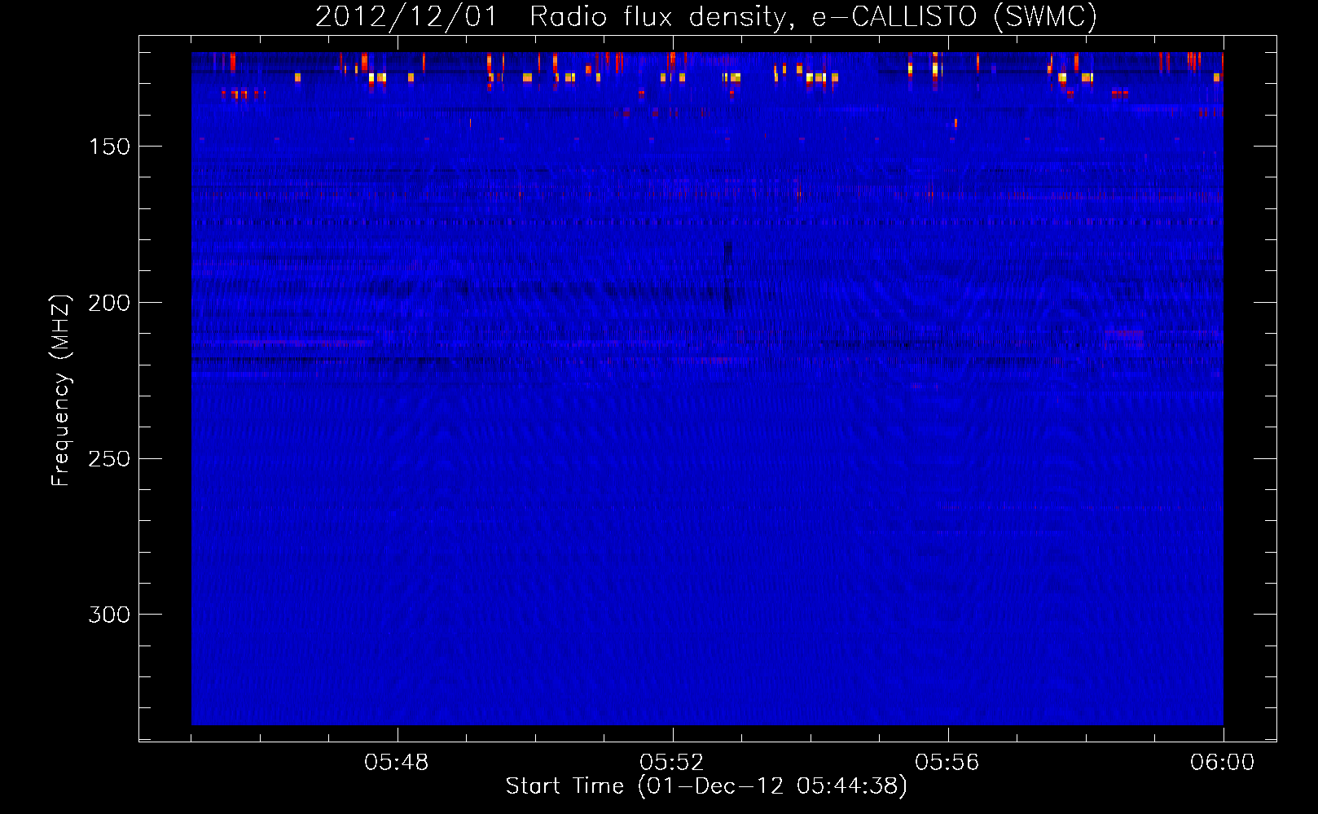
Task: Click the plot title '2012/12/01 Radio flux density, e-CALLISTO (SWMC)'
Action: tap(706, 17)
